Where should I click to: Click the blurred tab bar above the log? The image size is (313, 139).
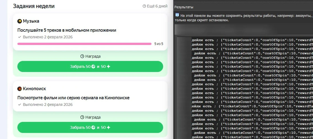tap(244, 30)
